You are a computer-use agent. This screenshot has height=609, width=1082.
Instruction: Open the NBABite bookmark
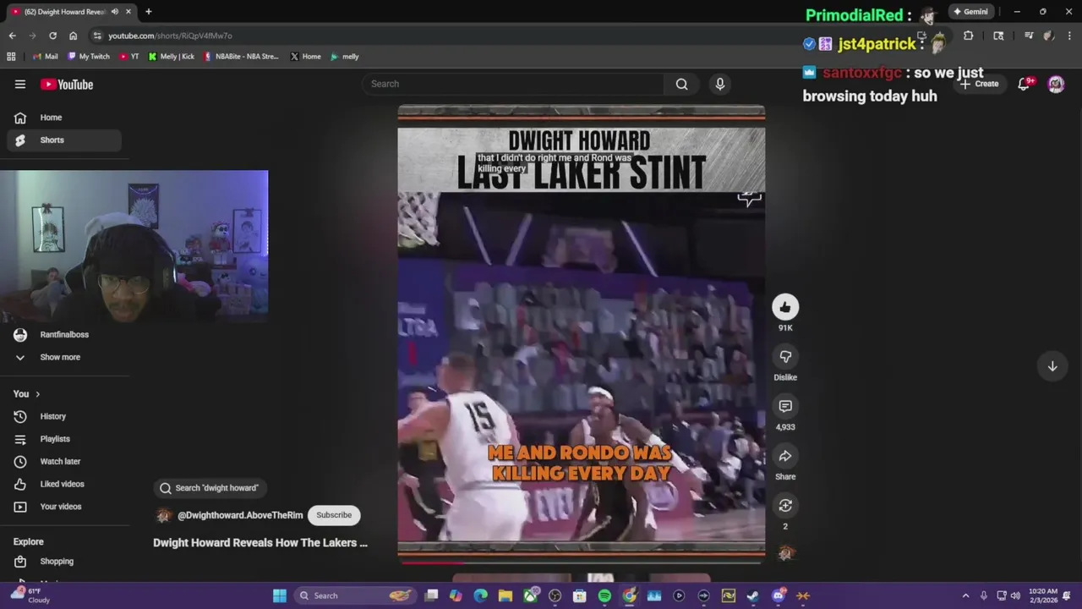pyautogui.click(x=241, y=57)
